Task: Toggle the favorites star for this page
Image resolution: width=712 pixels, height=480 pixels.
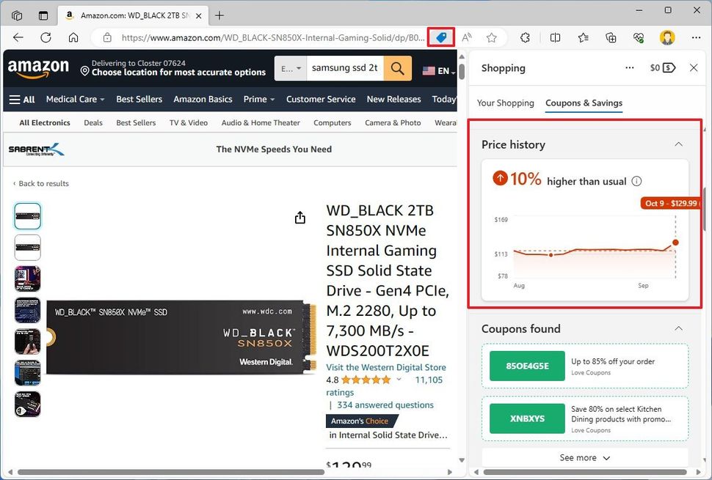Action: 491,37
